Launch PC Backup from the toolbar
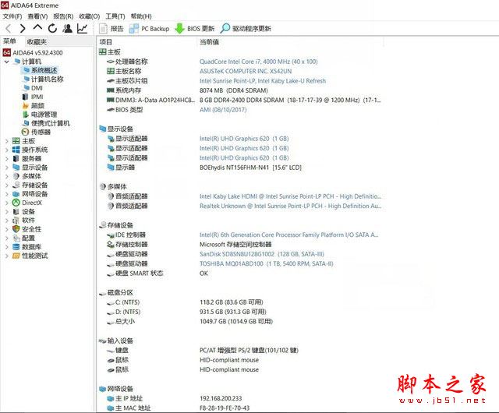This screenshot has height=413, width=499. [149, 29]
